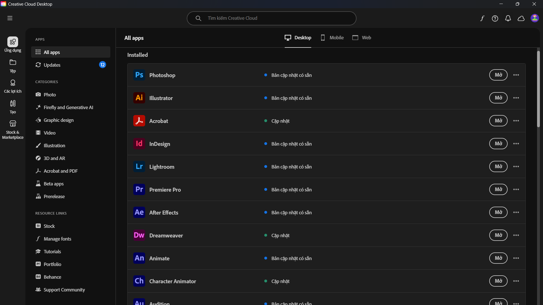543x305 pixels.
Task: Open the user profile avatar
Action: [535, 18]
